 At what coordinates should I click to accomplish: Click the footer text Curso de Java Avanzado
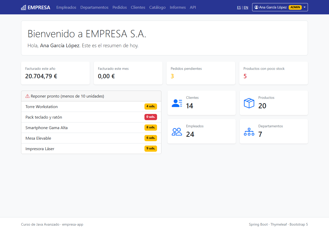[x=40, y=224]
